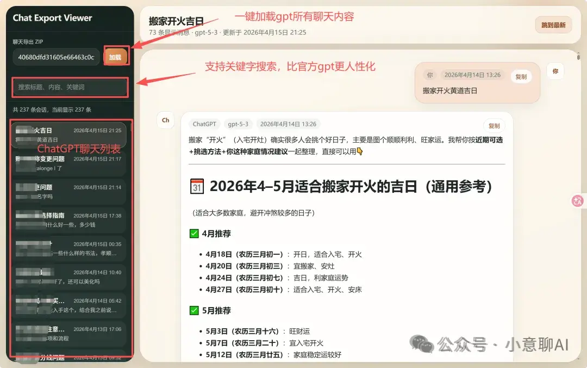The height and width of the screenshot is (368, 587).
Task: Click the 搬家开火吉日 conversation title
Action: pyautogui.click(x=176, y=21)
